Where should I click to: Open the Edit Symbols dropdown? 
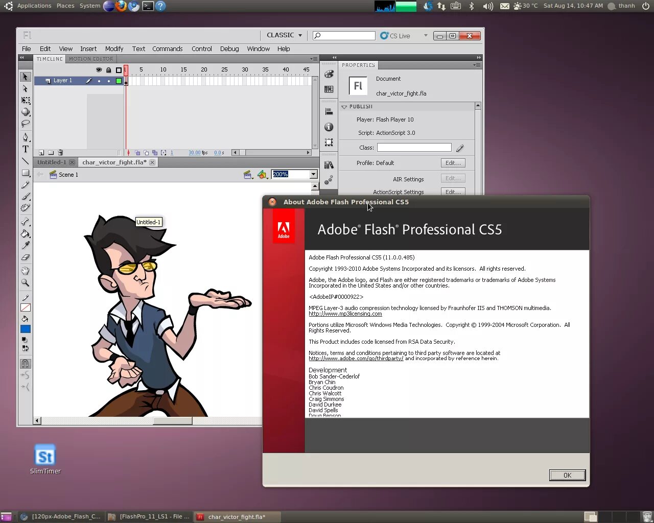262,175
